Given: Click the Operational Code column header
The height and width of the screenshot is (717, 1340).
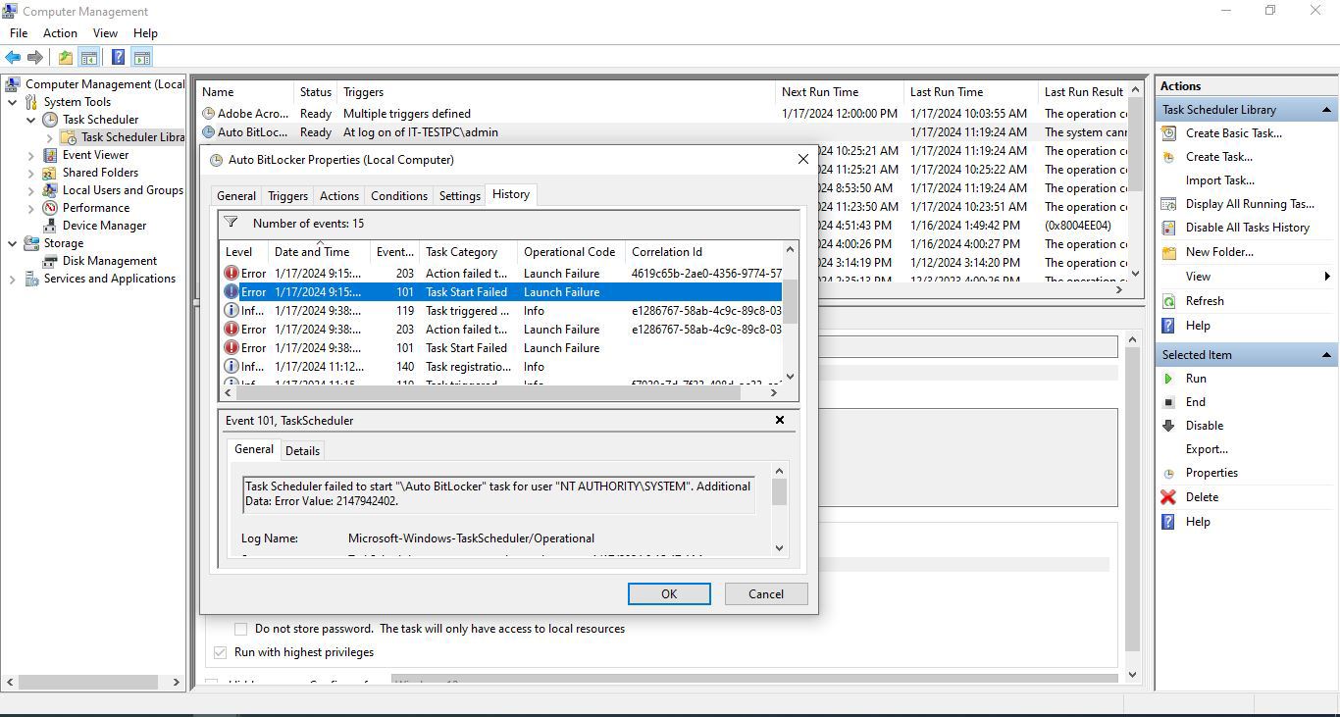Looking at the screenshot, I should pos(571,252).
